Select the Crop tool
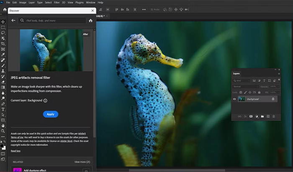 tap(3, 44)
